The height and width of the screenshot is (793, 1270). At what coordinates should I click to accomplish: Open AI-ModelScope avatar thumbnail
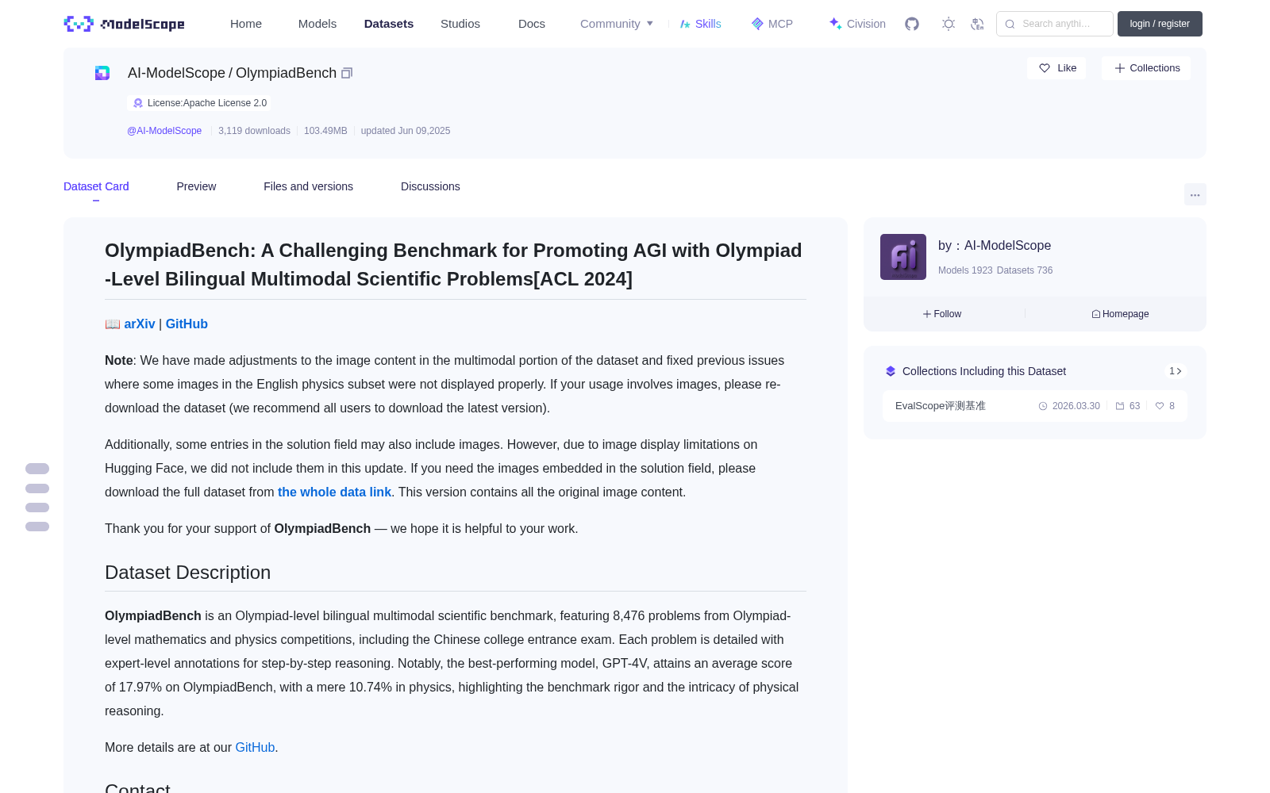pos(903,257)
